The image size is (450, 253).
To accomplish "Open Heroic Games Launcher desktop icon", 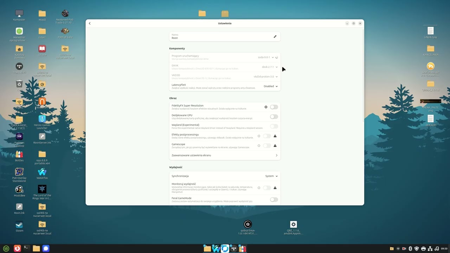I will click(42, 122).
